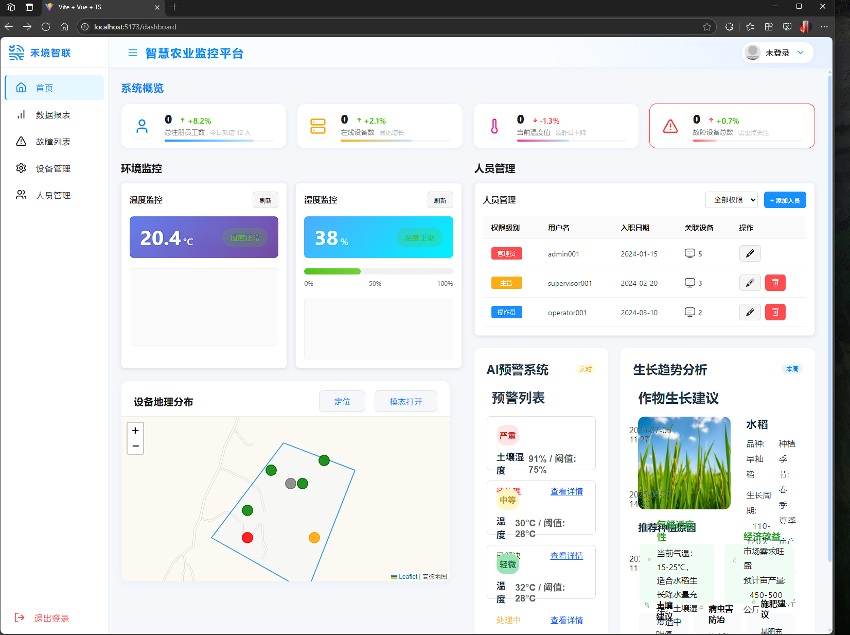
Task: Open browser settings and more menu
Action: click(x=824, y=27)
